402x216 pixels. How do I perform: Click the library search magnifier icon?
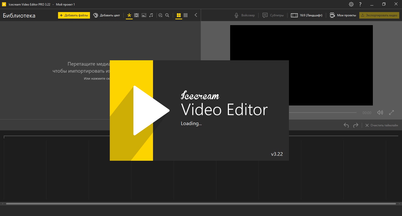click(167, 15)
